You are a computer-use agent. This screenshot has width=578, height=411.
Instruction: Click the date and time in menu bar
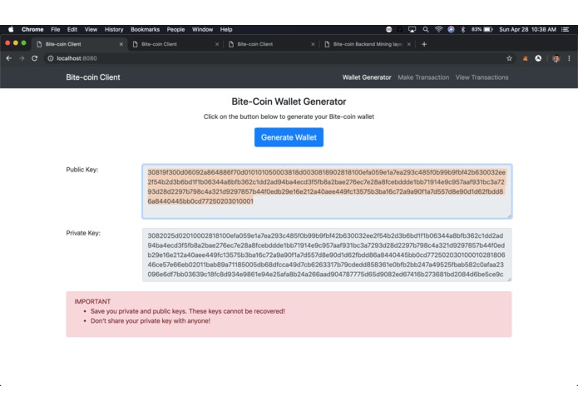coord(527,29)
